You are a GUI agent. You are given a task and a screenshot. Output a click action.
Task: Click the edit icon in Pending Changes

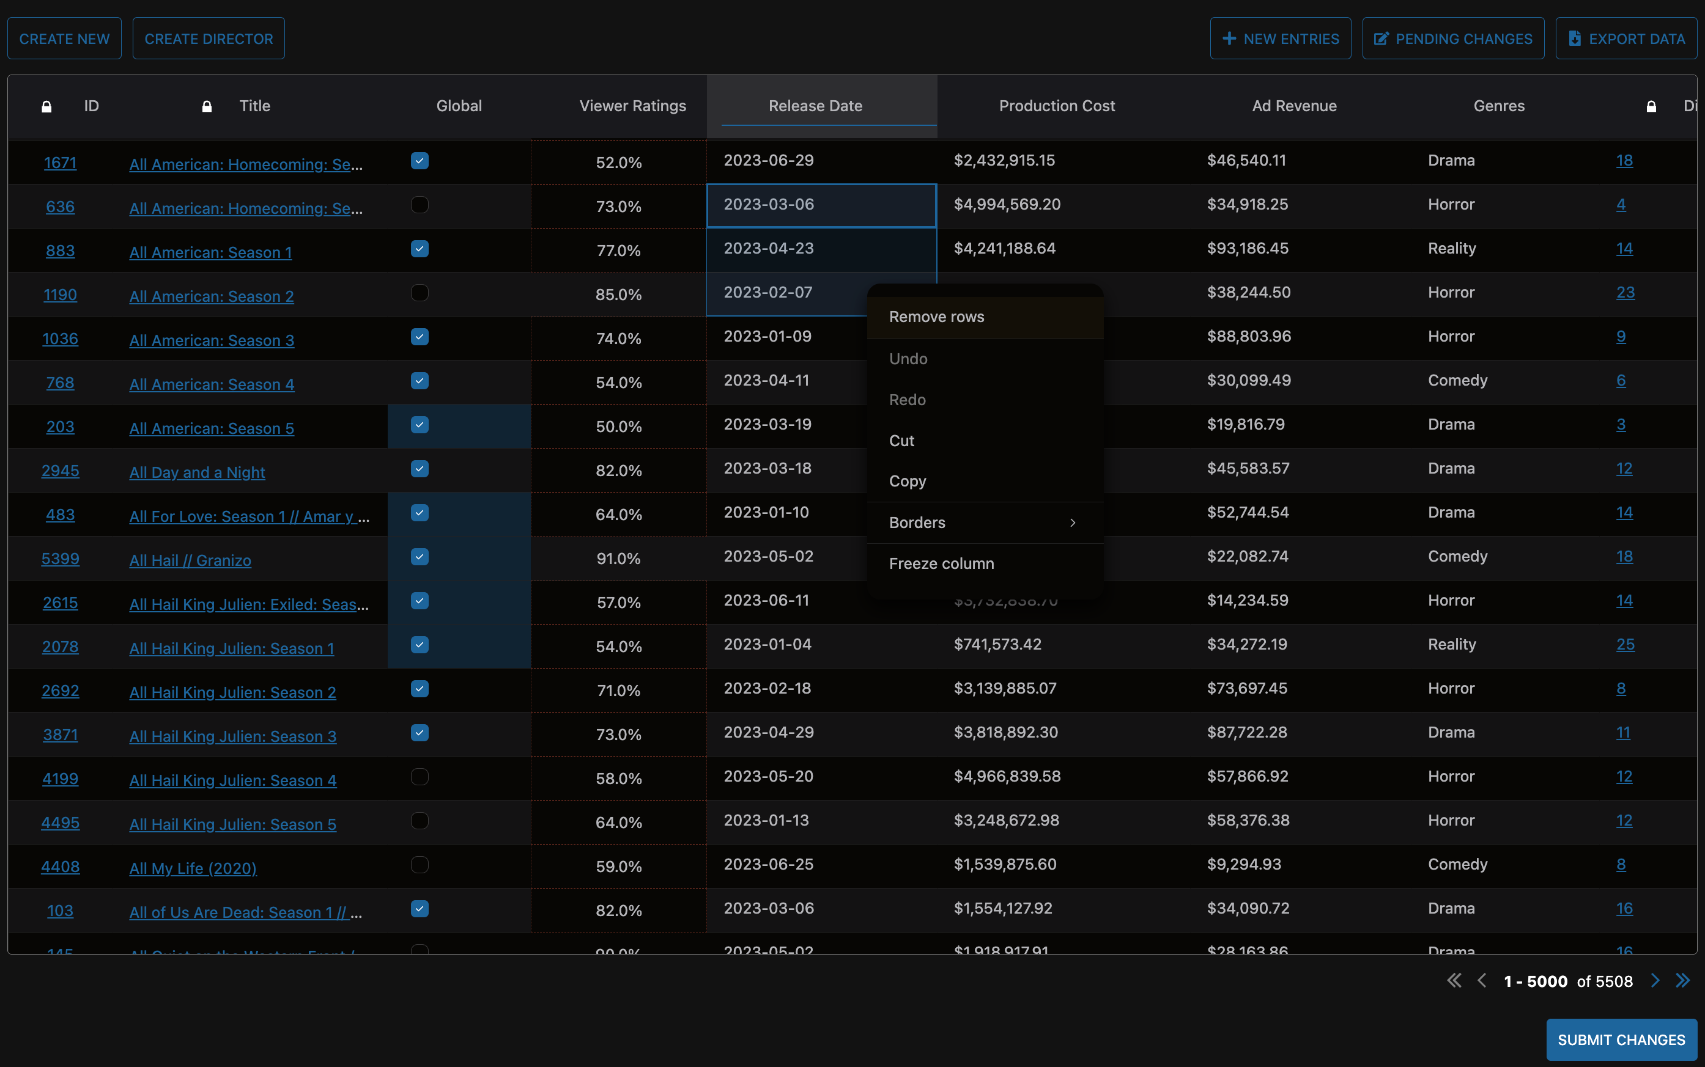tap(1381, 39)
